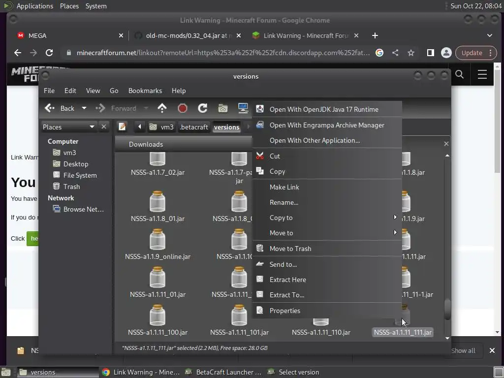Select Open With Other Application
The width and height of the screenshot is (504, 378).
pos(327,140)
